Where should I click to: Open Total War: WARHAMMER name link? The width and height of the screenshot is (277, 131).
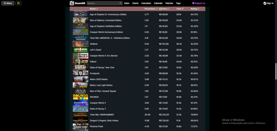[102, 115]
